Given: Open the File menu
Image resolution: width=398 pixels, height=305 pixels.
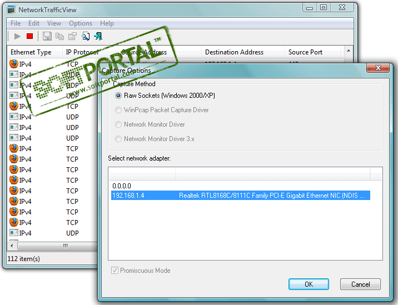Looking at the screenshot, I should click(16, 23).
